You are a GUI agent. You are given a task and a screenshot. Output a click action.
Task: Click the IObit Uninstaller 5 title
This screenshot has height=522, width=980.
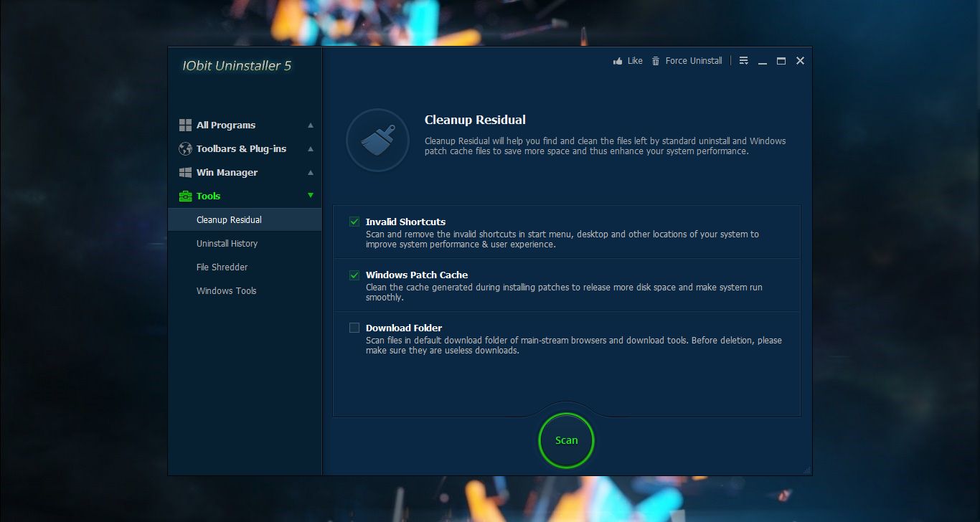(237, 65)
